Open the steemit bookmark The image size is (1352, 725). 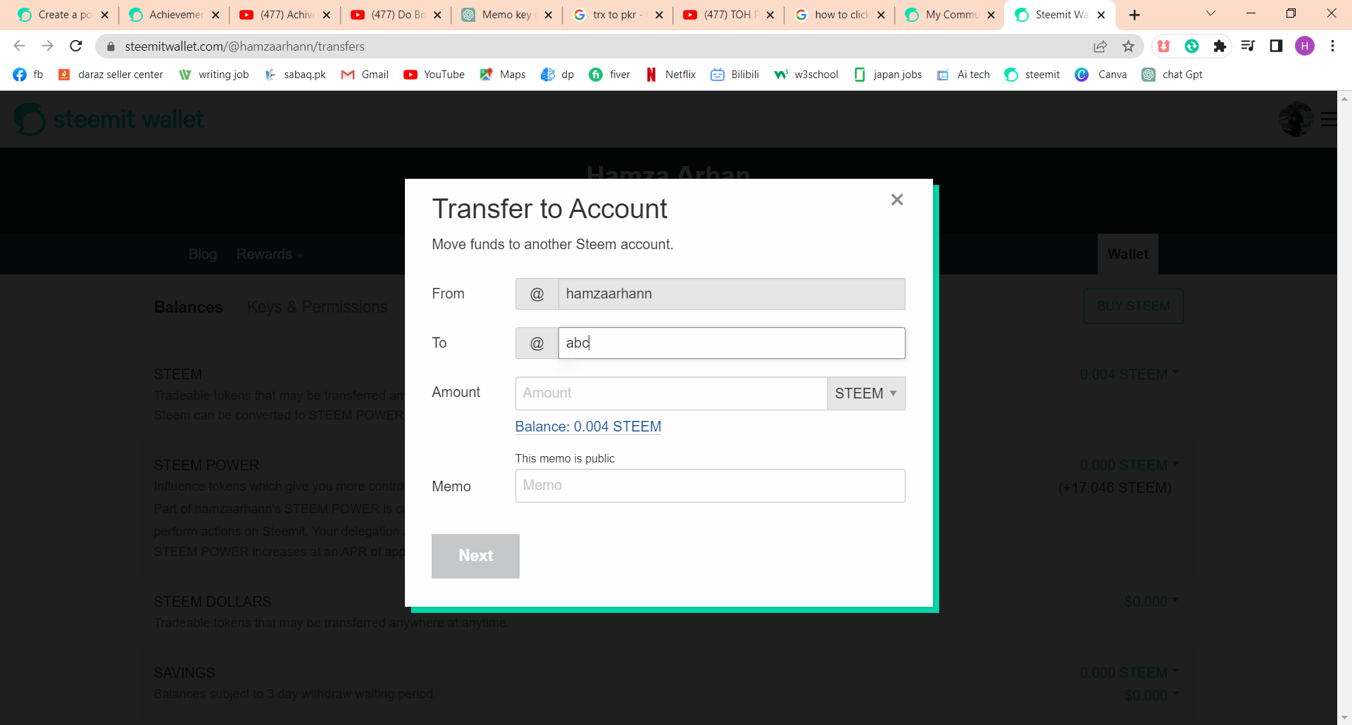(1032, 75)
